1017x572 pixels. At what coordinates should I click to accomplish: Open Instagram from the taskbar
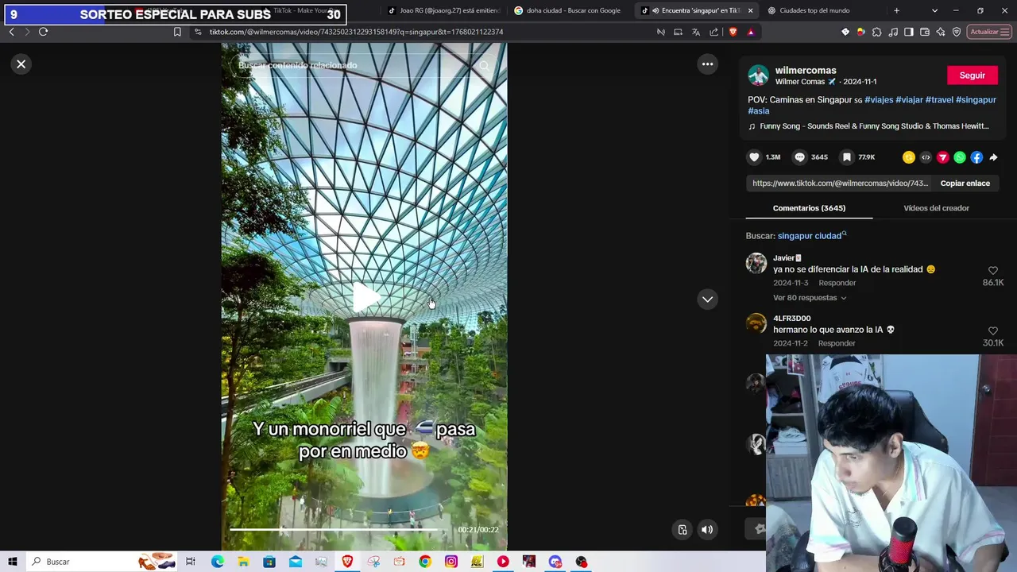[451, 562]
